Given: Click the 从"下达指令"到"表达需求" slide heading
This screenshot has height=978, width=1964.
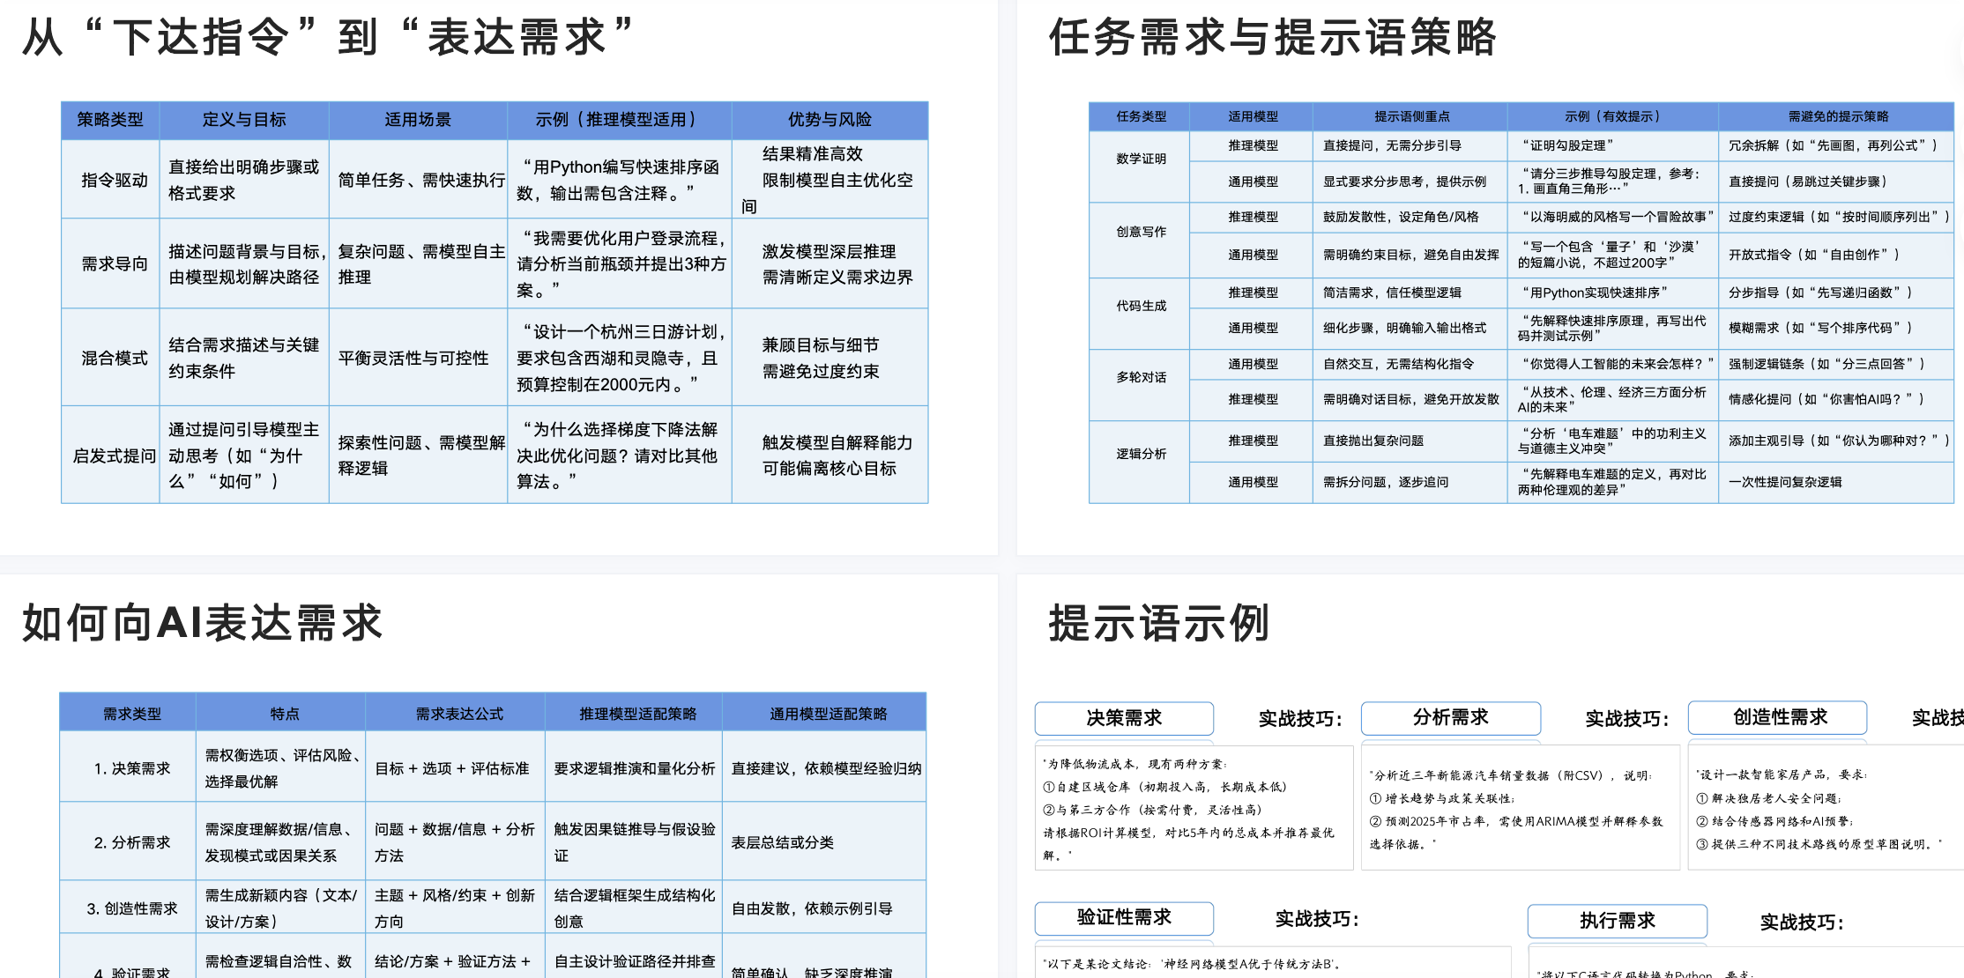Looking at the screenshot, I should coord(328,38).
